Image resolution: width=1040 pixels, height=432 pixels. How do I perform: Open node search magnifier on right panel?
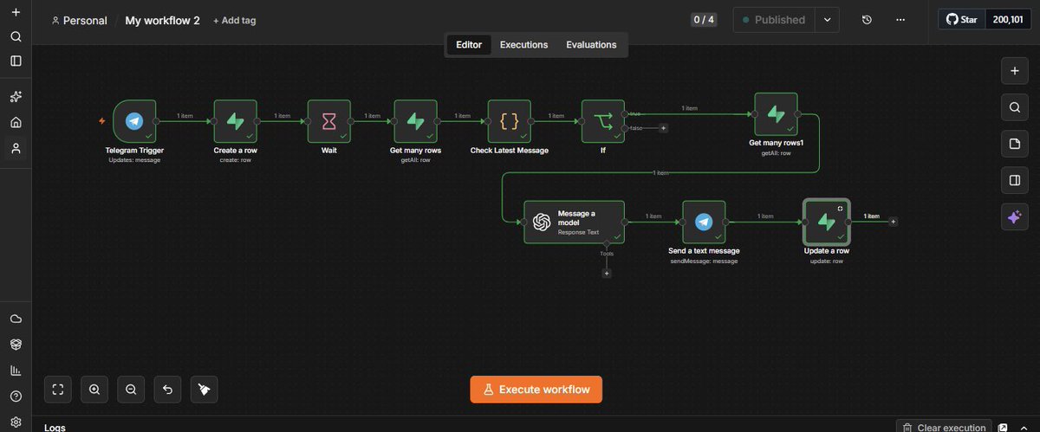coord(1014,107)
